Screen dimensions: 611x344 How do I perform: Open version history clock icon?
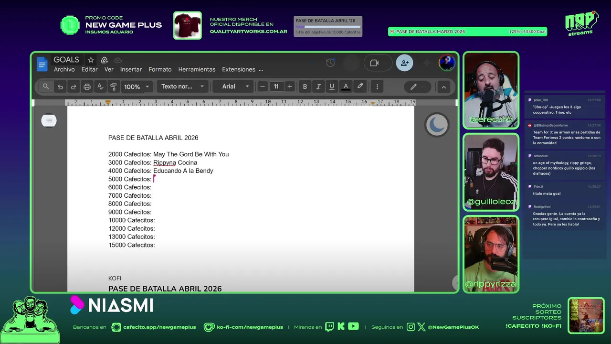pos(330,63)
